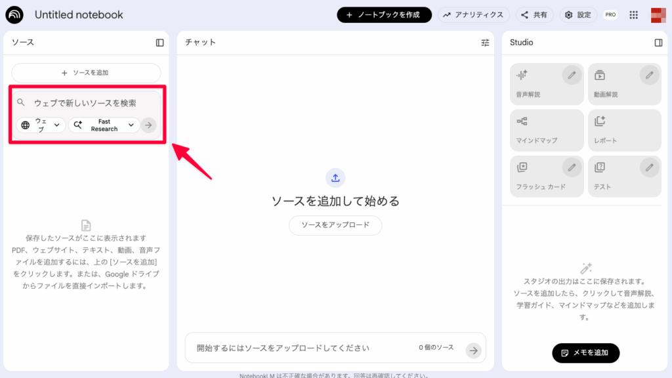Open the アナリティクス view
672x378 pixels.
[474, 14]
